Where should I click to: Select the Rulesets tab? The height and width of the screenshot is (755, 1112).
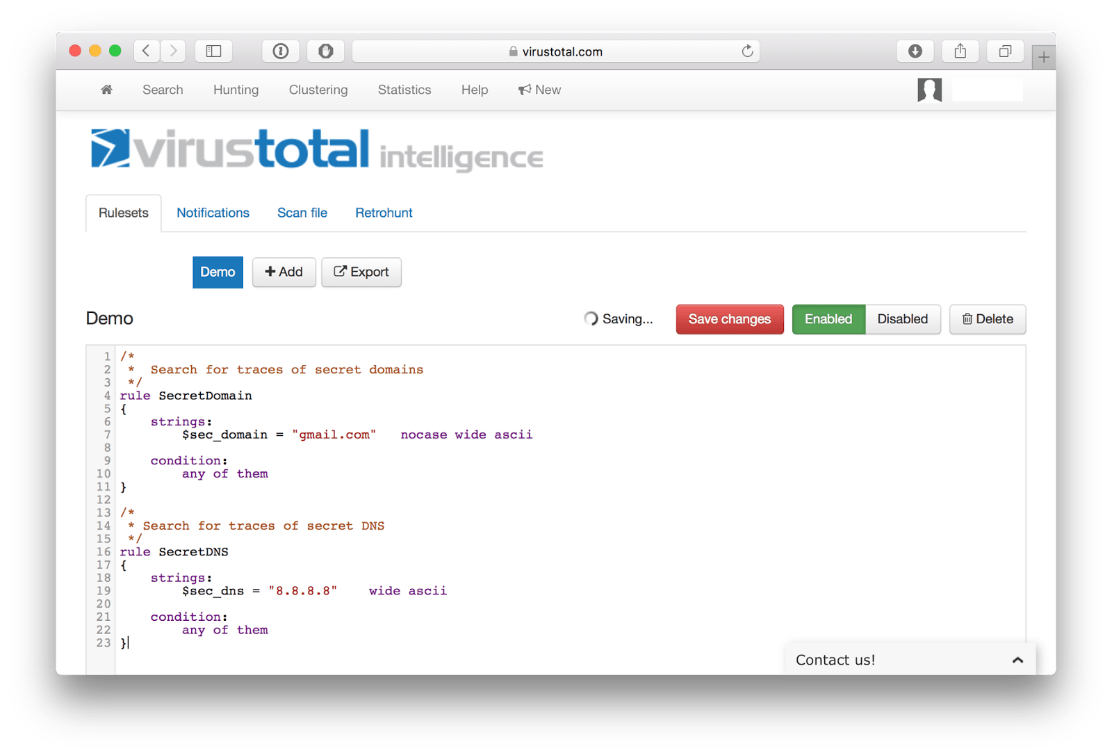tap(124, 213)
